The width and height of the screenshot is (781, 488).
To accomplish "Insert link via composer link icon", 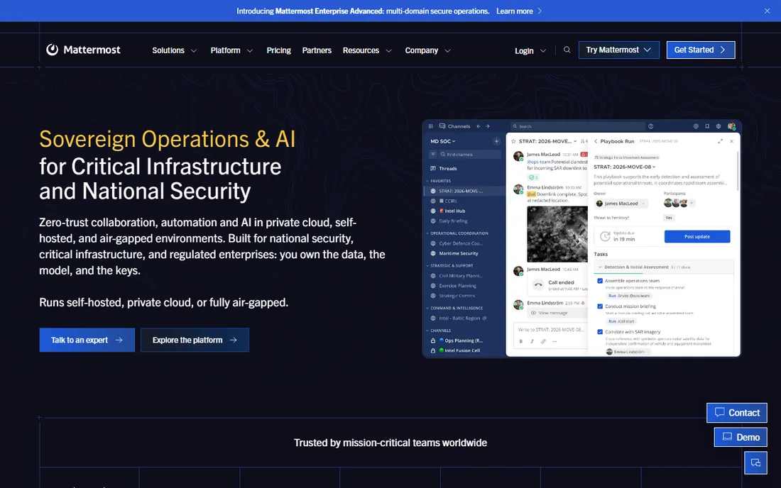I will [x=543, y=341].
